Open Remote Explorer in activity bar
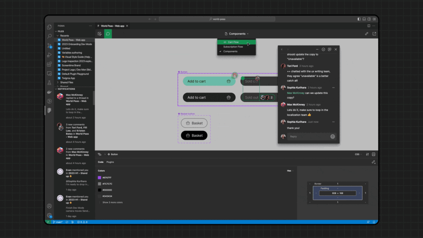 (49, 73)
